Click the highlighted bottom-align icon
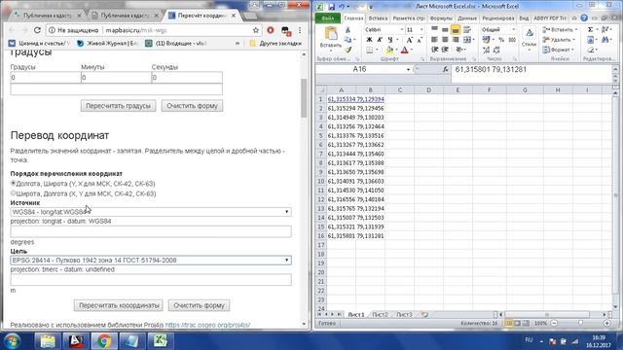The height and width of the screenshot is (350, 623). point(456,30)
